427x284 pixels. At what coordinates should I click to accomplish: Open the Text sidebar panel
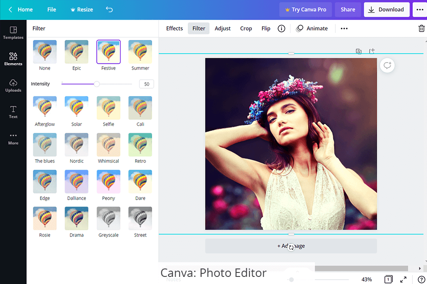tap(13, 112)
